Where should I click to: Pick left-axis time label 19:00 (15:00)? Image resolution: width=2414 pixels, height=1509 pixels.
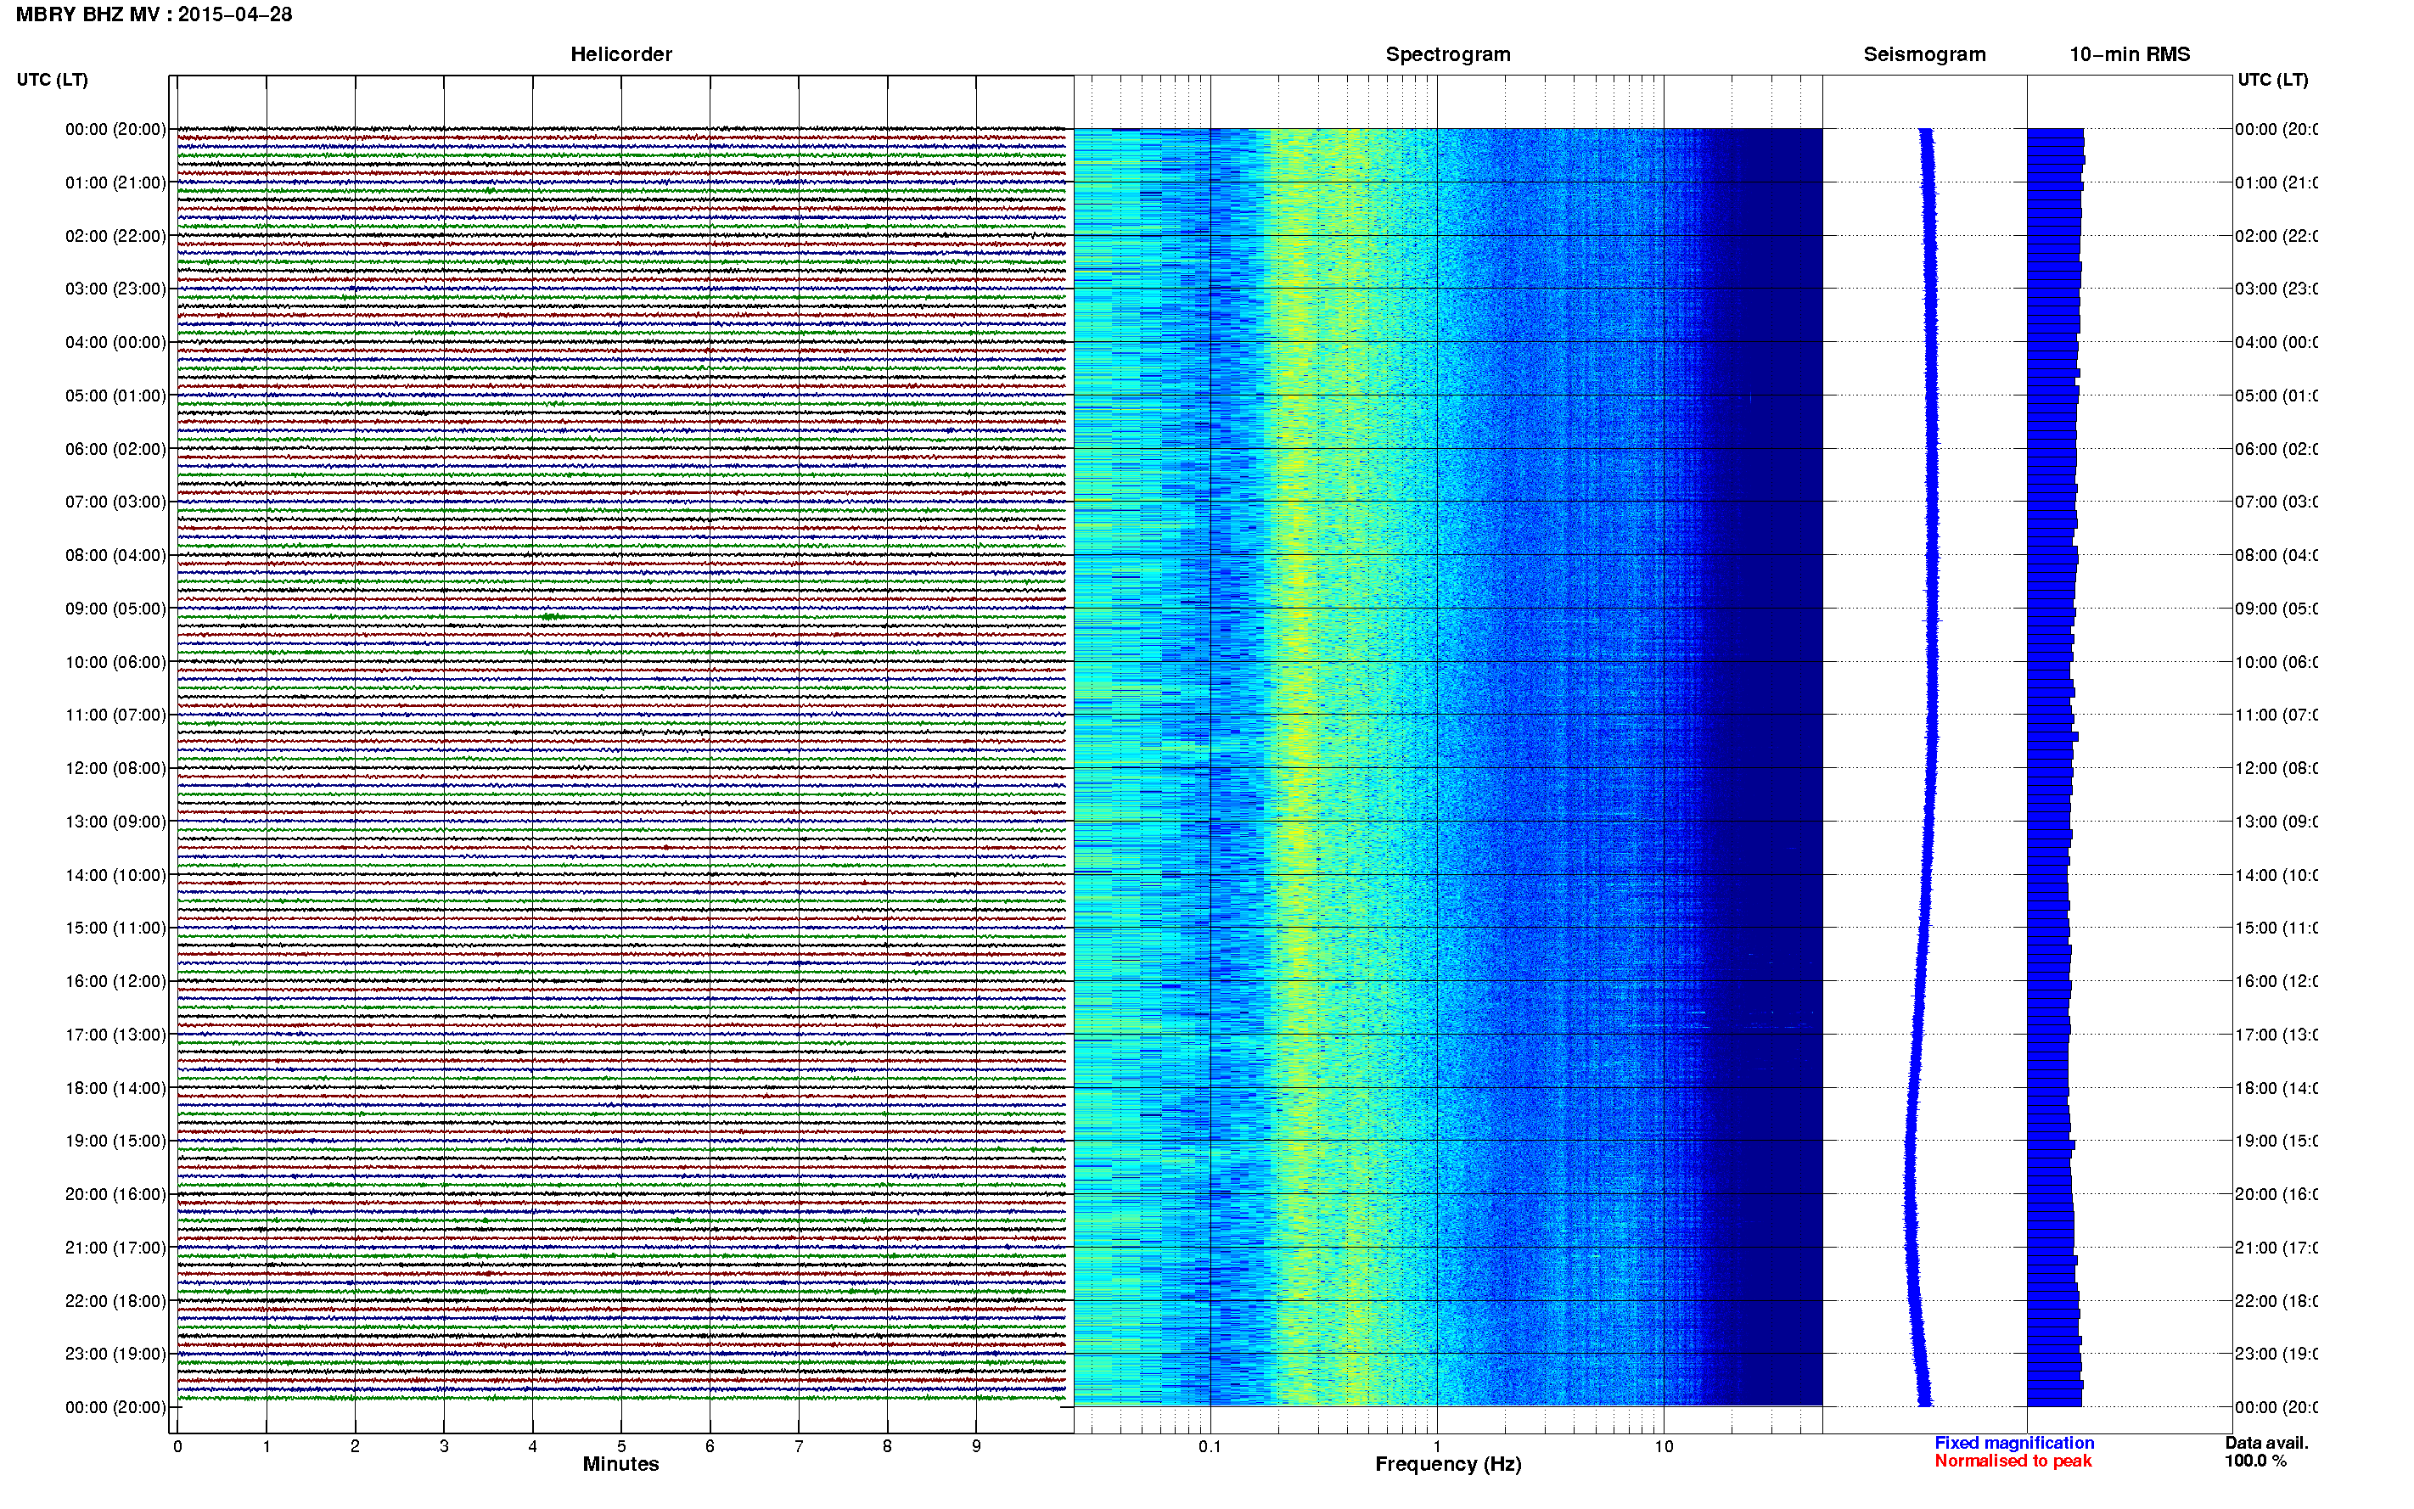(x=115, y=1141)
